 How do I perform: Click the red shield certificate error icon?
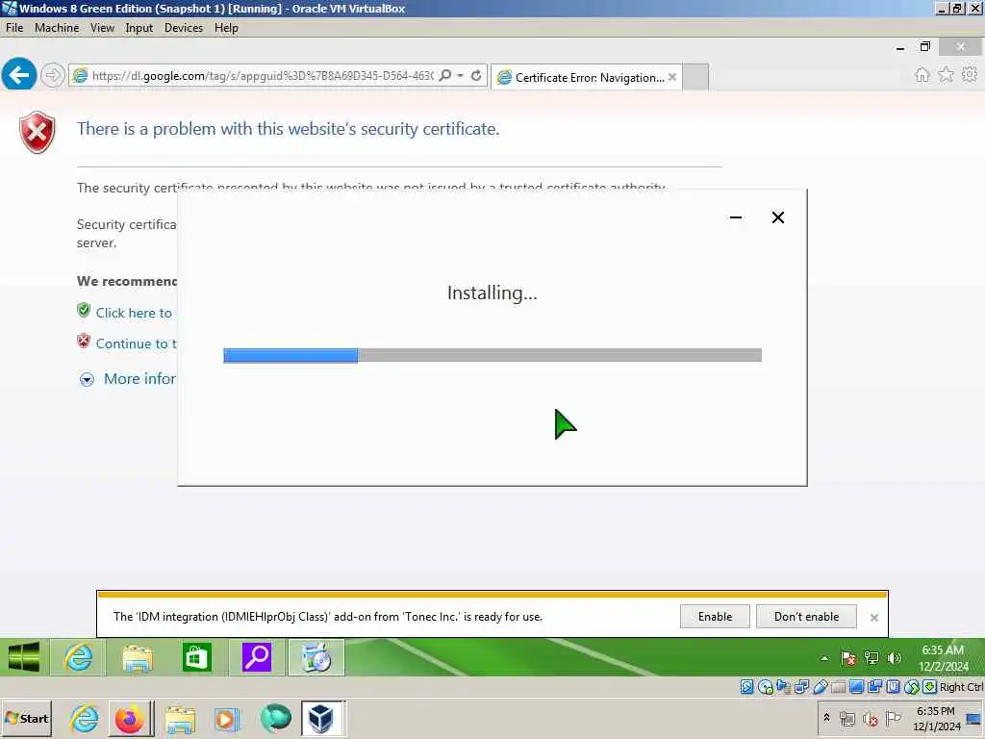coord(38,133)
